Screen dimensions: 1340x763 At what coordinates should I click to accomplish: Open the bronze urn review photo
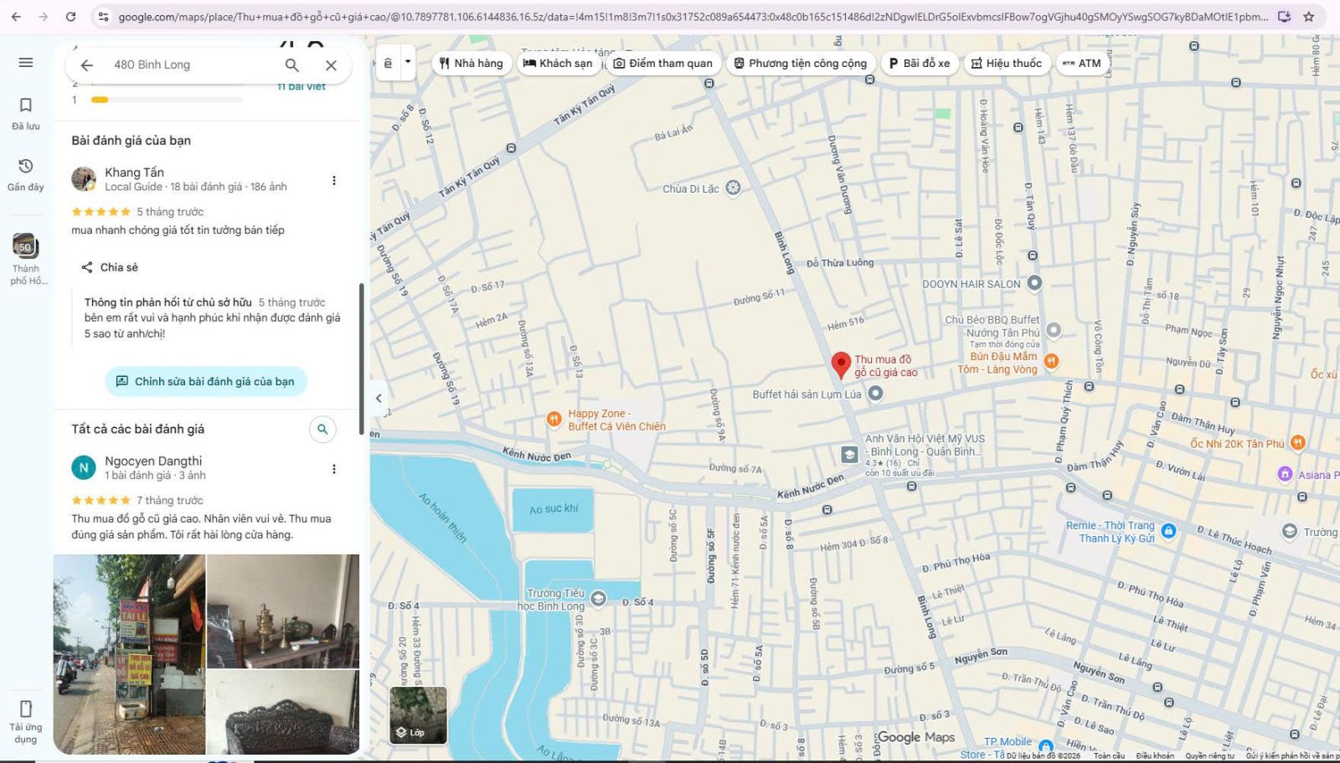[x=283, y=611]
